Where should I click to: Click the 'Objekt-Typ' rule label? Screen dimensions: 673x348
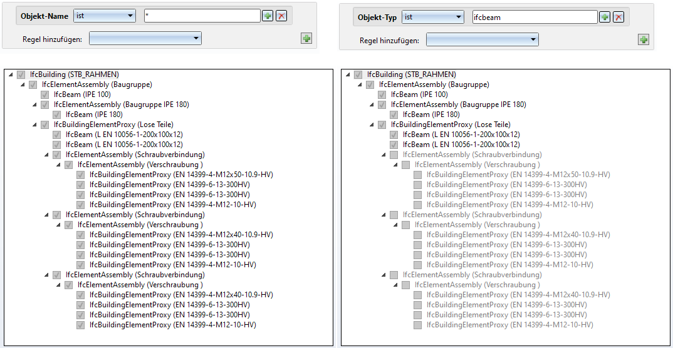pyautogui.click(x=377, y=18)
